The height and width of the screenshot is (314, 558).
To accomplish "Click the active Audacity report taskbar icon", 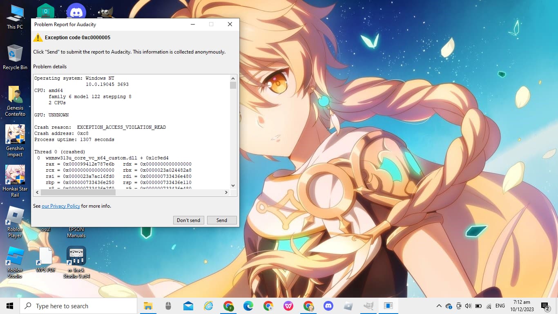I will (388, 306).
